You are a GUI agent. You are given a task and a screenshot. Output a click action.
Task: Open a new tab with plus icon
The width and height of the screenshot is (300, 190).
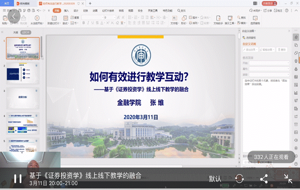click(x=90, y=3)
